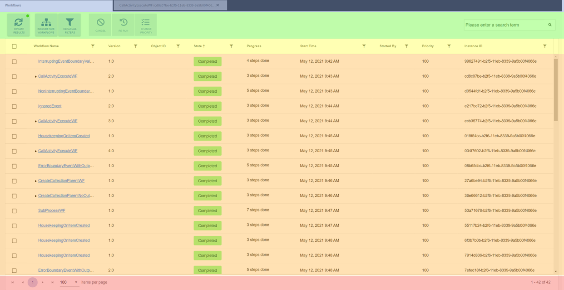Select the checkbox next to IgnoredEvent

click(x=14, y=106)
